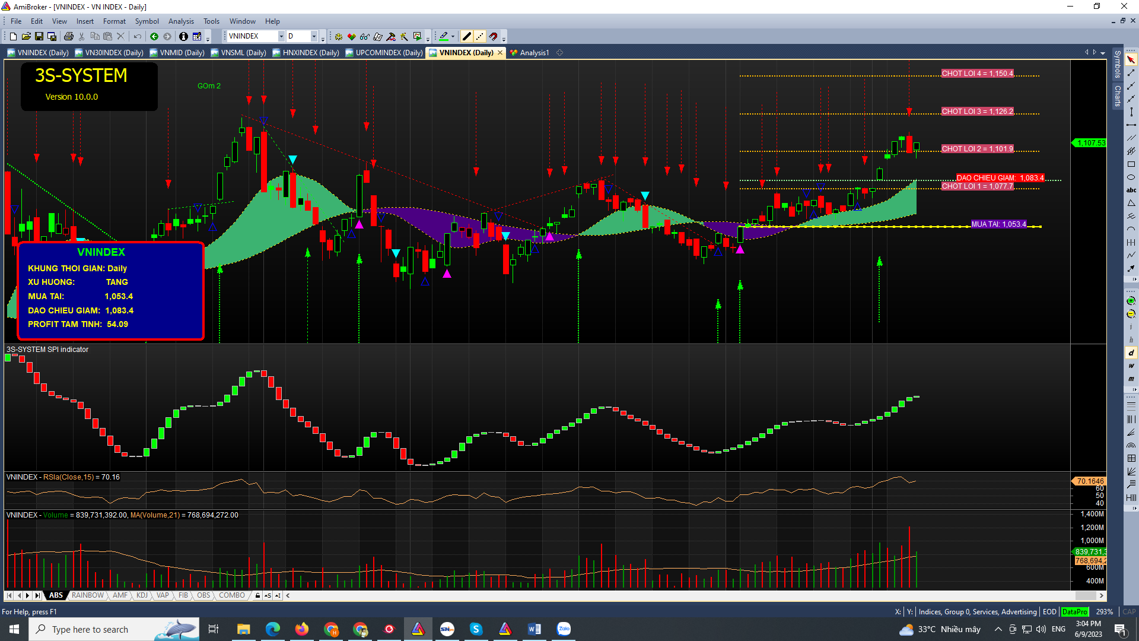The height and width of the screenshot is (641, 1139).
Task: Open the symbol information icon
Action: point(183,37)
